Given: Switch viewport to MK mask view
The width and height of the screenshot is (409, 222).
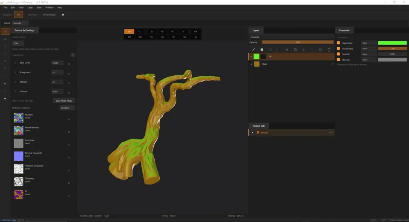Looking at the screenshot, I should pyautogui.click(x=196, y=31).
